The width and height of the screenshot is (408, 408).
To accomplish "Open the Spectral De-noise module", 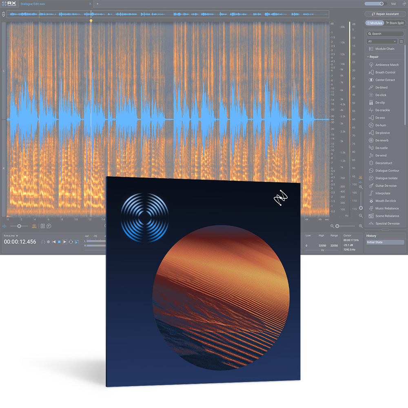I will point(384,223).
